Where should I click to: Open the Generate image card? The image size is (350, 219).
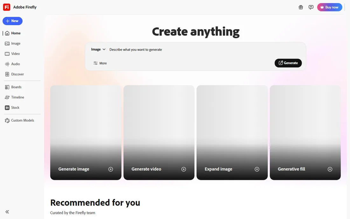[86, 133]
